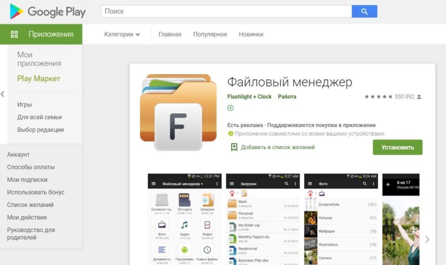Click the Google Play logo
This screenshot has width=446, height=265.
(47, 12)
